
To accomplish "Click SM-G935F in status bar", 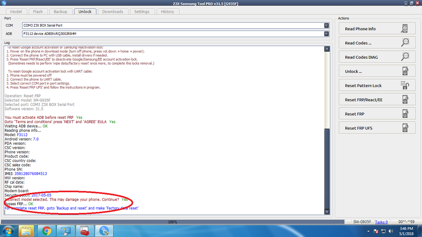I will tap(362, 222).
